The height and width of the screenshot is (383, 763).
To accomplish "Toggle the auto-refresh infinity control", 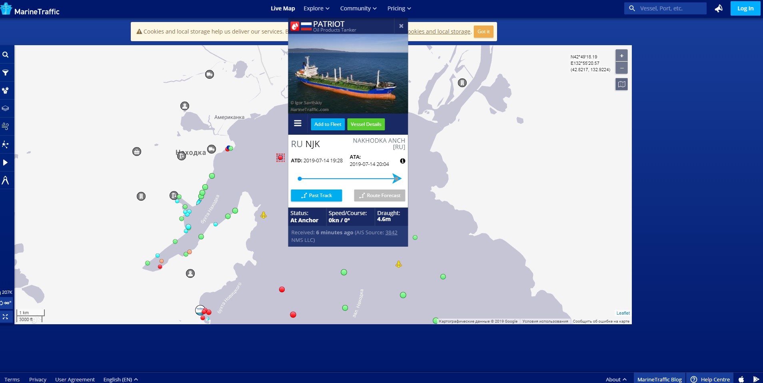I will [x=6, y=303].
